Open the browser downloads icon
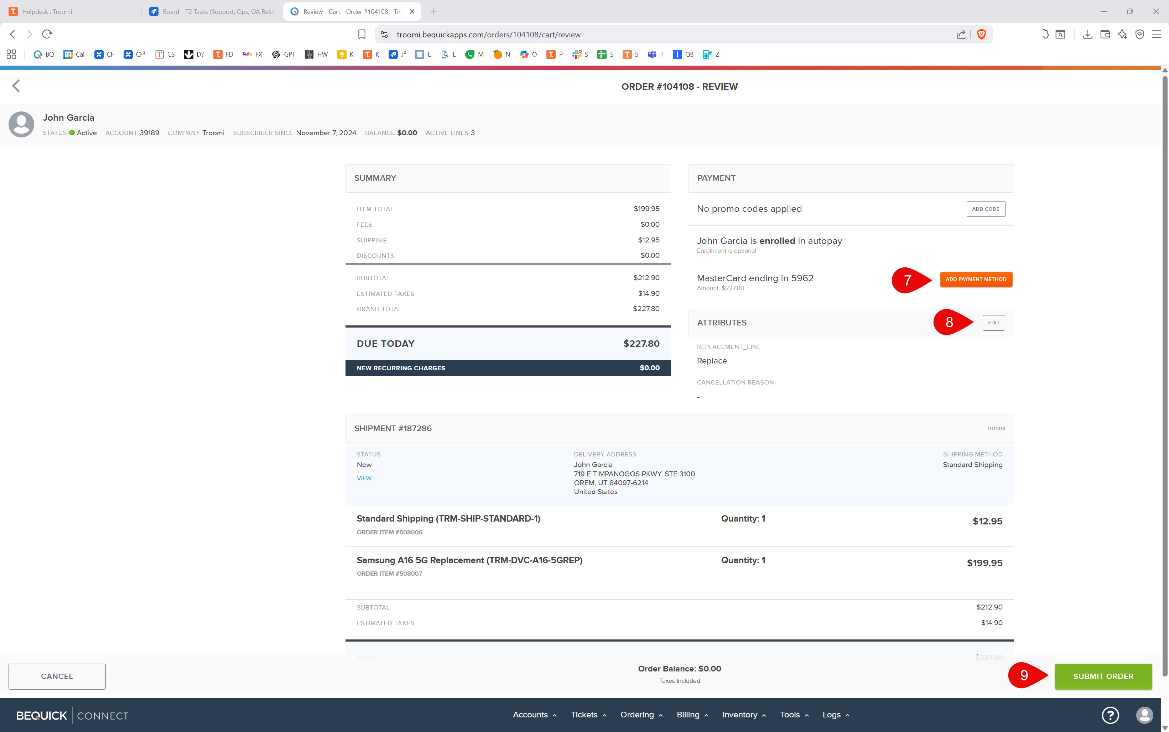The width and height of the screenshot is (1169, 732). pos(1087,35)
